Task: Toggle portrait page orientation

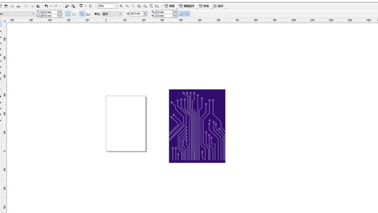Action: [68, 14]
